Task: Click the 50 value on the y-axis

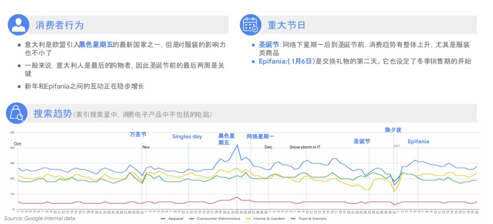Action: (x=12, y=133)
